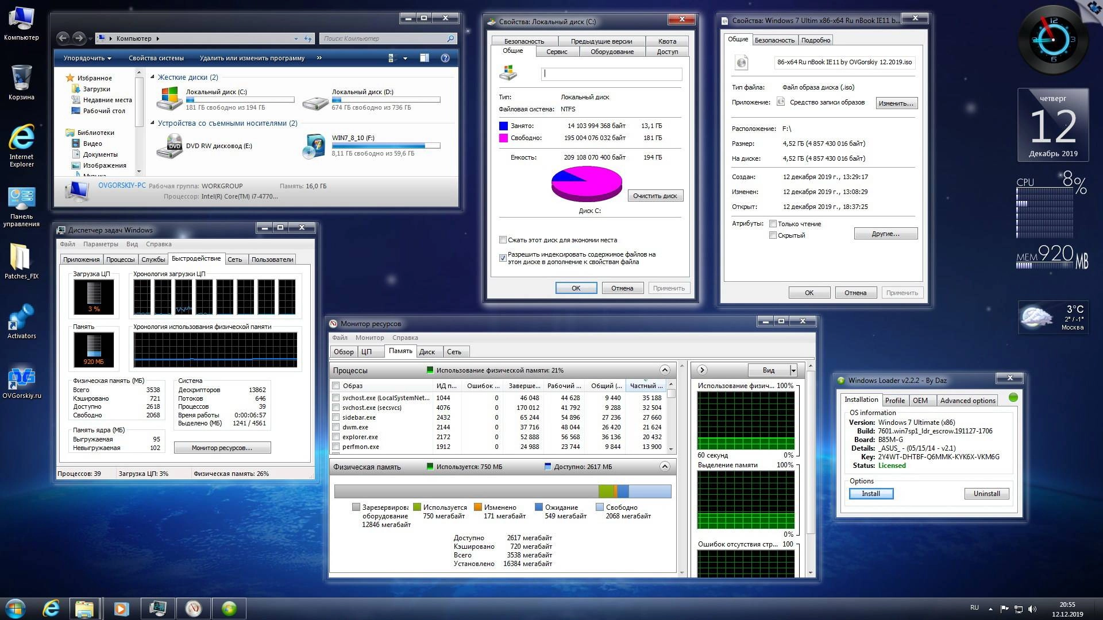Viewport: 1103px width, 620px height.
Task: Toggle the preview pane icon in explorer
Action: click(x=425, y=58)
